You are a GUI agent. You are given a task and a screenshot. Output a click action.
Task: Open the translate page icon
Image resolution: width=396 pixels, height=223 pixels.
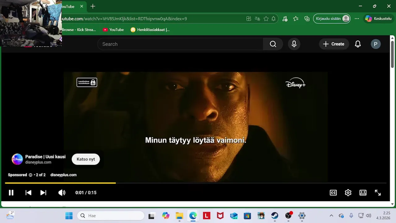pyautogui.click(x=257, y=19)
